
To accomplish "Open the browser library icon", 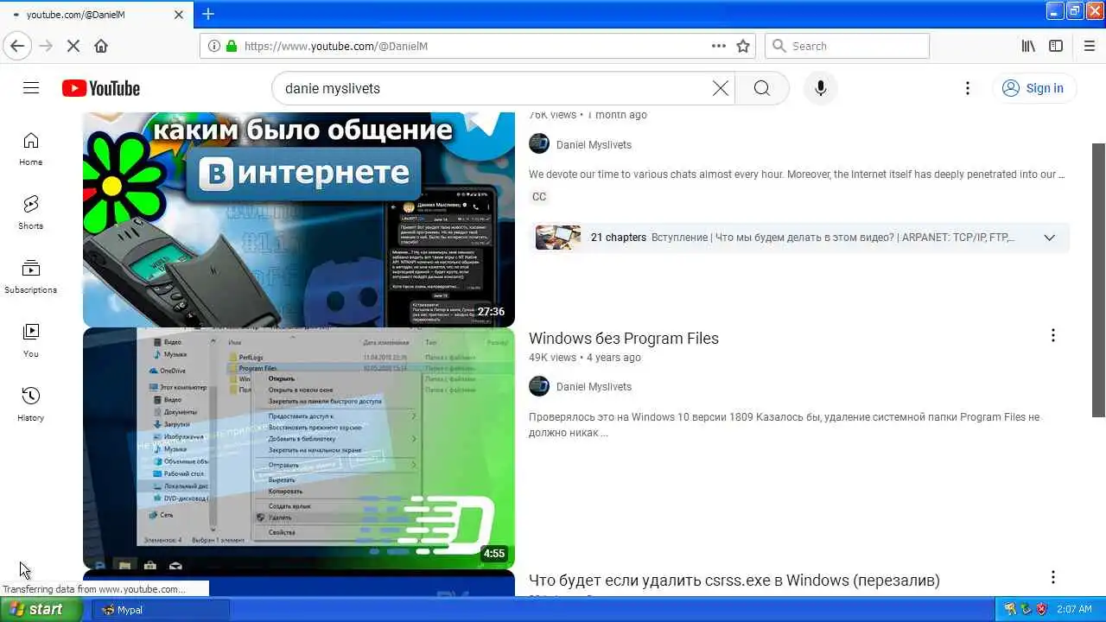I will [1028, 46].
